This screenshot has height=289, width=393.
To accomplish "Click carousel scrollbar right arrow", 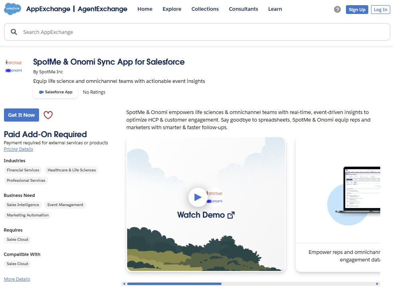I will tap(377, 284).
